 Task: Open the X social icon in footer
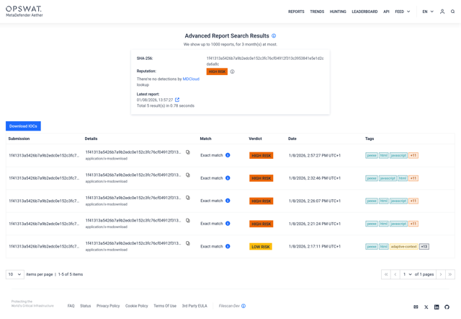pos(426,307)
